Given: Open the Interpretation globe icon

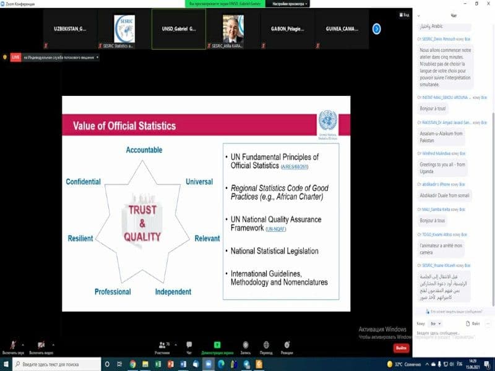Looking at the screenshot, I should coord(265,345).
